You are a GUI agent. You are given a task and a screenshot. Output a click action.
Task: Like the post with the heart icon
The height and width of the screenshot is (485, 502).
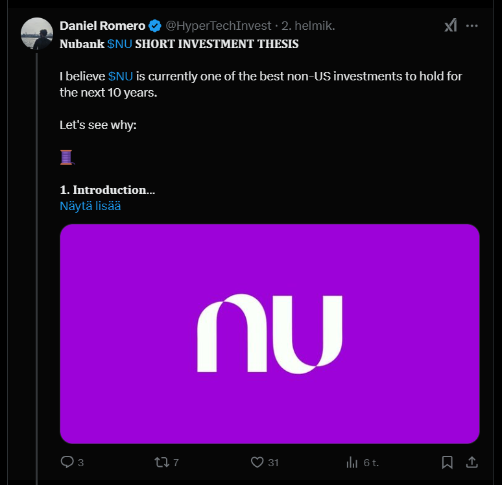click(257, 462)
